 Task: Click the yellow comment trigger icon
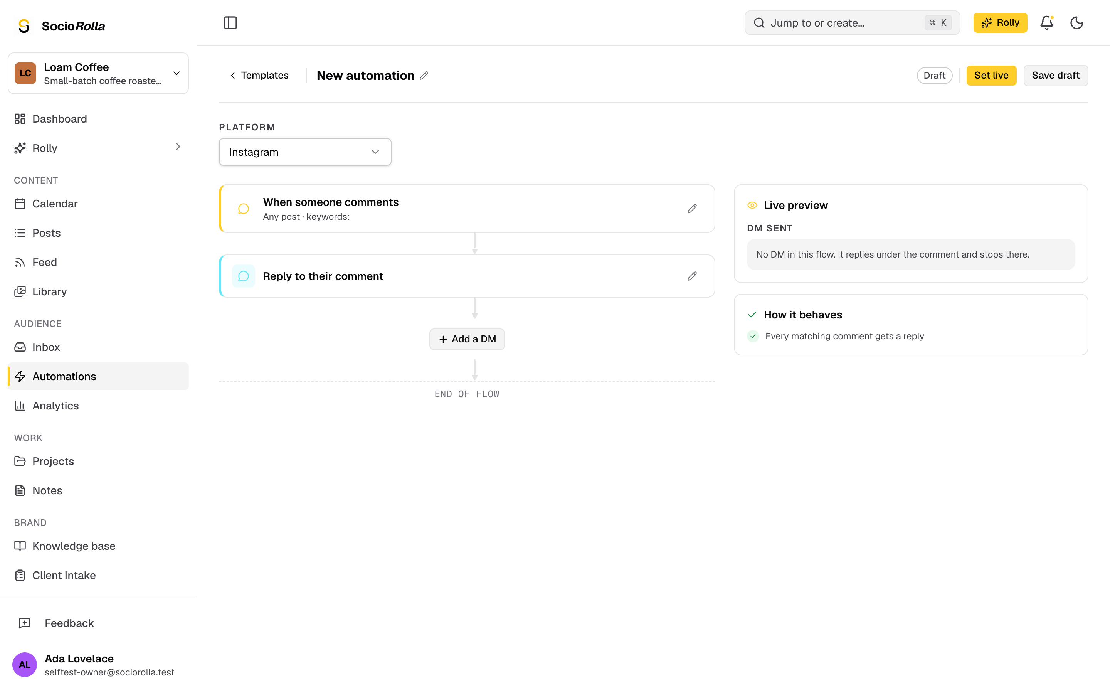tap(244, 209)
